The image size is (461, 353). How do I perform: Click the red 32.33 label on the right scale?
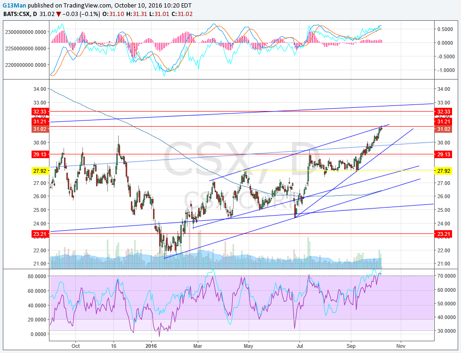pyautogui.click(x=443, y=112)
